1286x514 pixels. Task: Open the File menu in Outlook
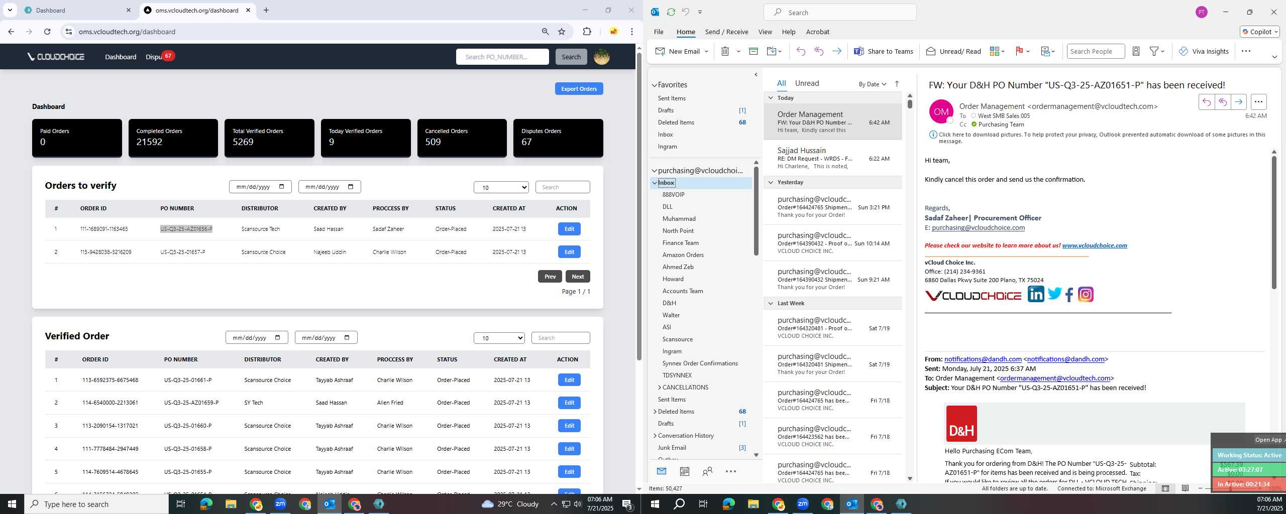tap(659, 32)
